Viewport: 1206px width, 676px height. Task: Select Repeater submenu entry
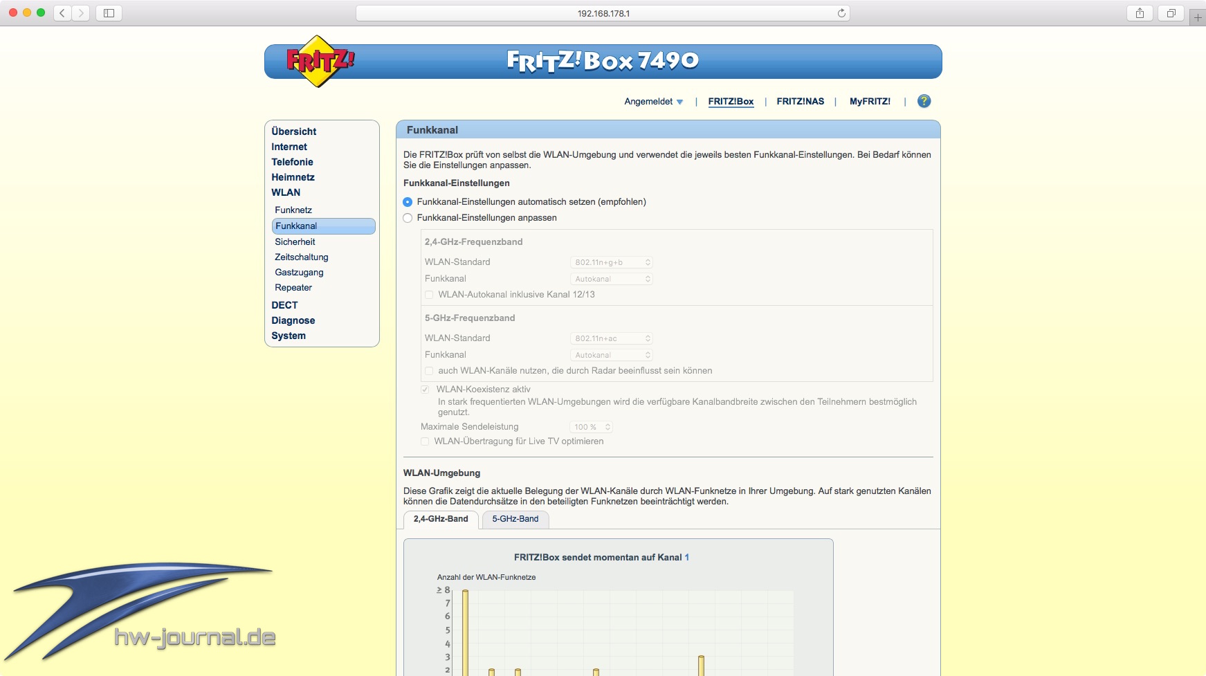[x=293, y=287]
